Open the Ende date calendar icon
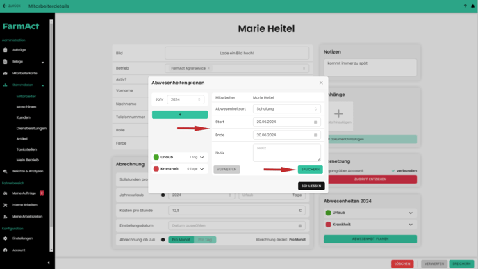The height and width of the screenshot is (269, 478). [315, 135]
